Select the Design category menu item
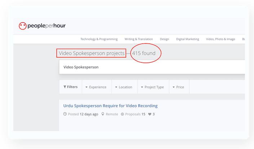Image resolution: width=254 pixels, height=149 pixels. coord(164,39)
